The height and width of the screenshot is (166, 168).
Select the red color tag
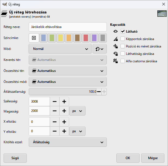[x=86, y=38]
